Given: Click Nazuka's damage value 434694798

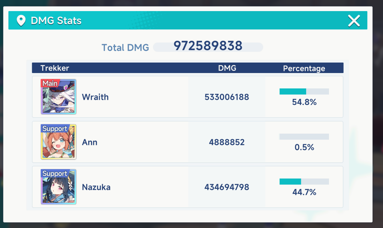Looking at the screenshot, I should click(x=227, y=187).
